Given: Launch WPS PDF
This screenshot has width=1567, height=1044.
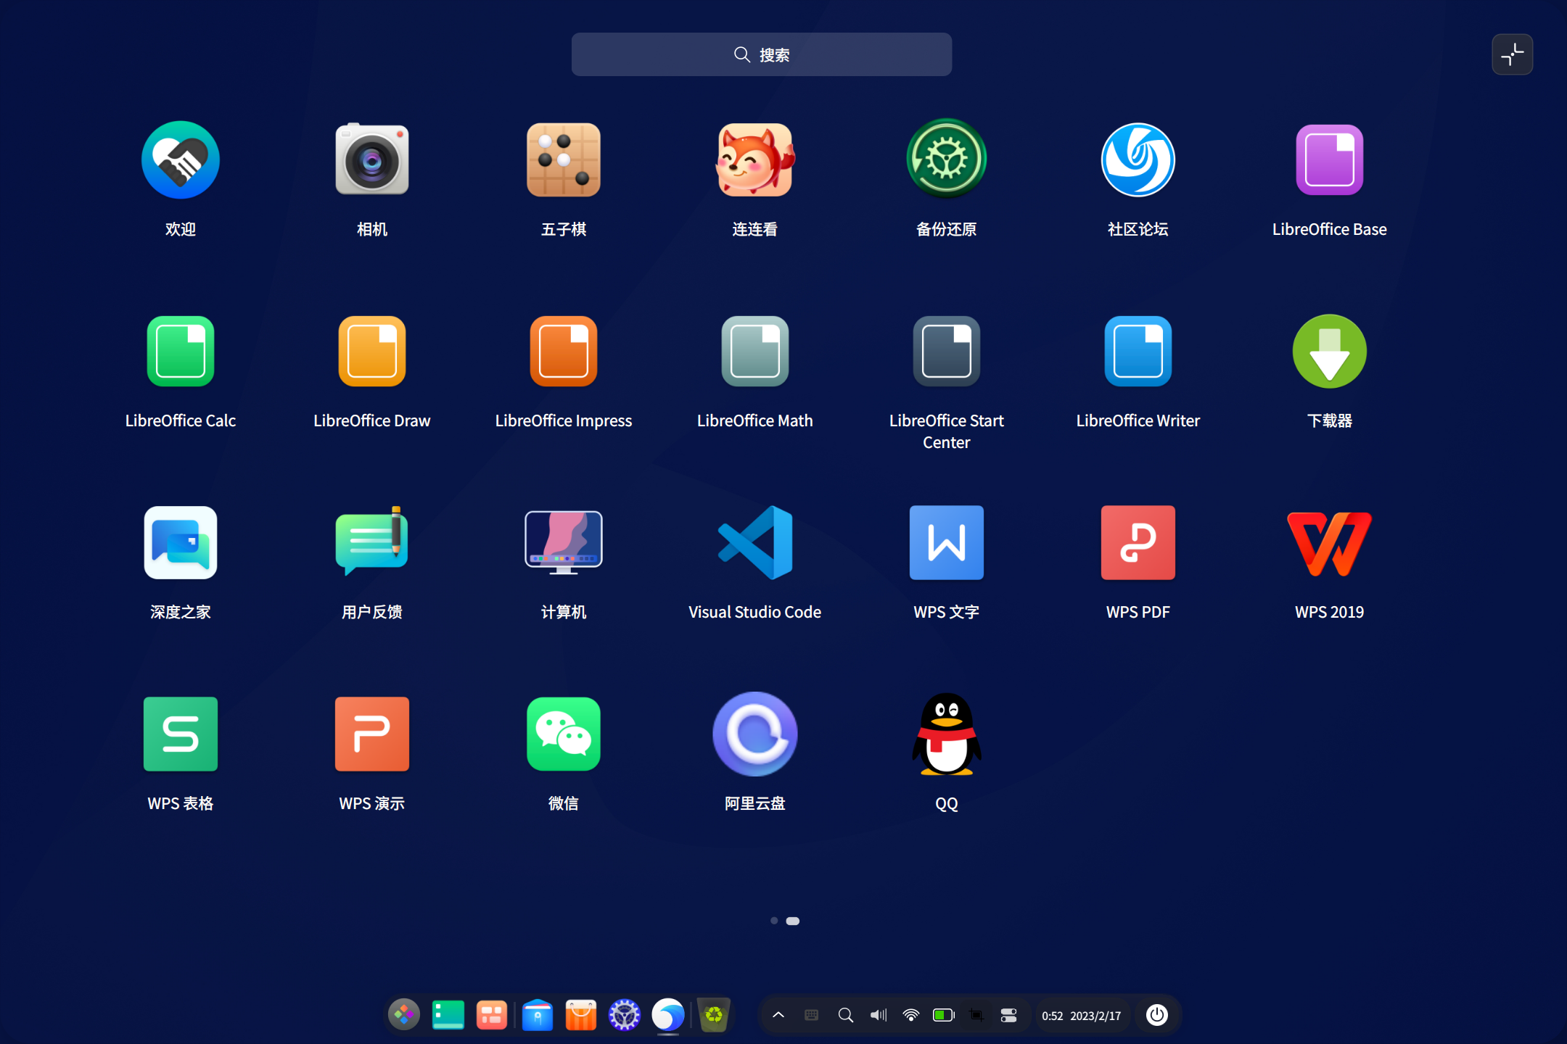Looking at the screenshot, I should (1137, 542).
